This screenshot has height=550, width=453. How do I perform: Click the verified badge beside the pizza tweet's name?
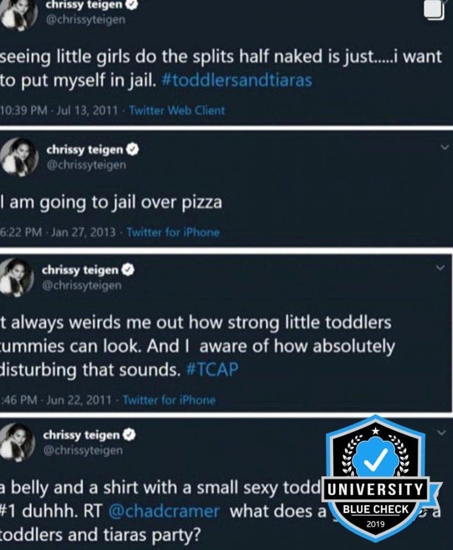click(132, 150)
